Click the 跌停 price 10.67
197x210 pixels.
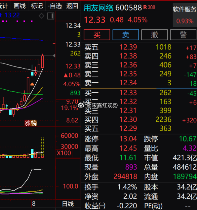(x=188, y=139)
